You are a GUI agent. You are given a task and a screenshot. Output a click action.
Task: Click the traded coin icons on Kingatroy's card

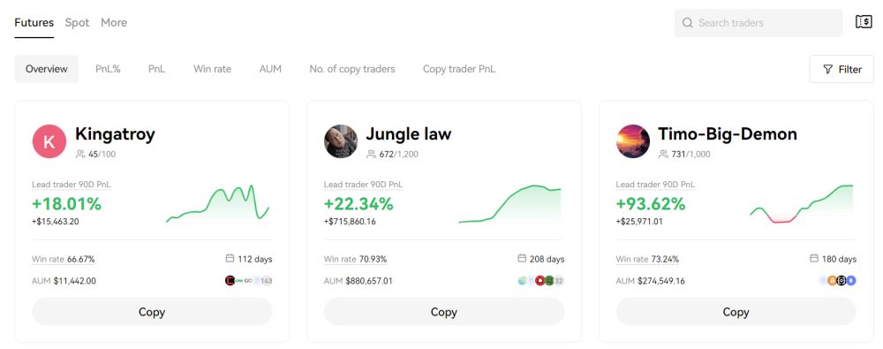pyautogui.click(x=248, y=281)
